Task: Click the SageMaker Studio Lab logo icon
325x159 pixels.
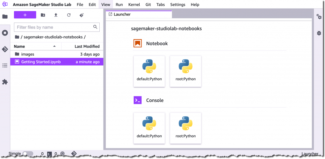Action: [x=5, y=4]
